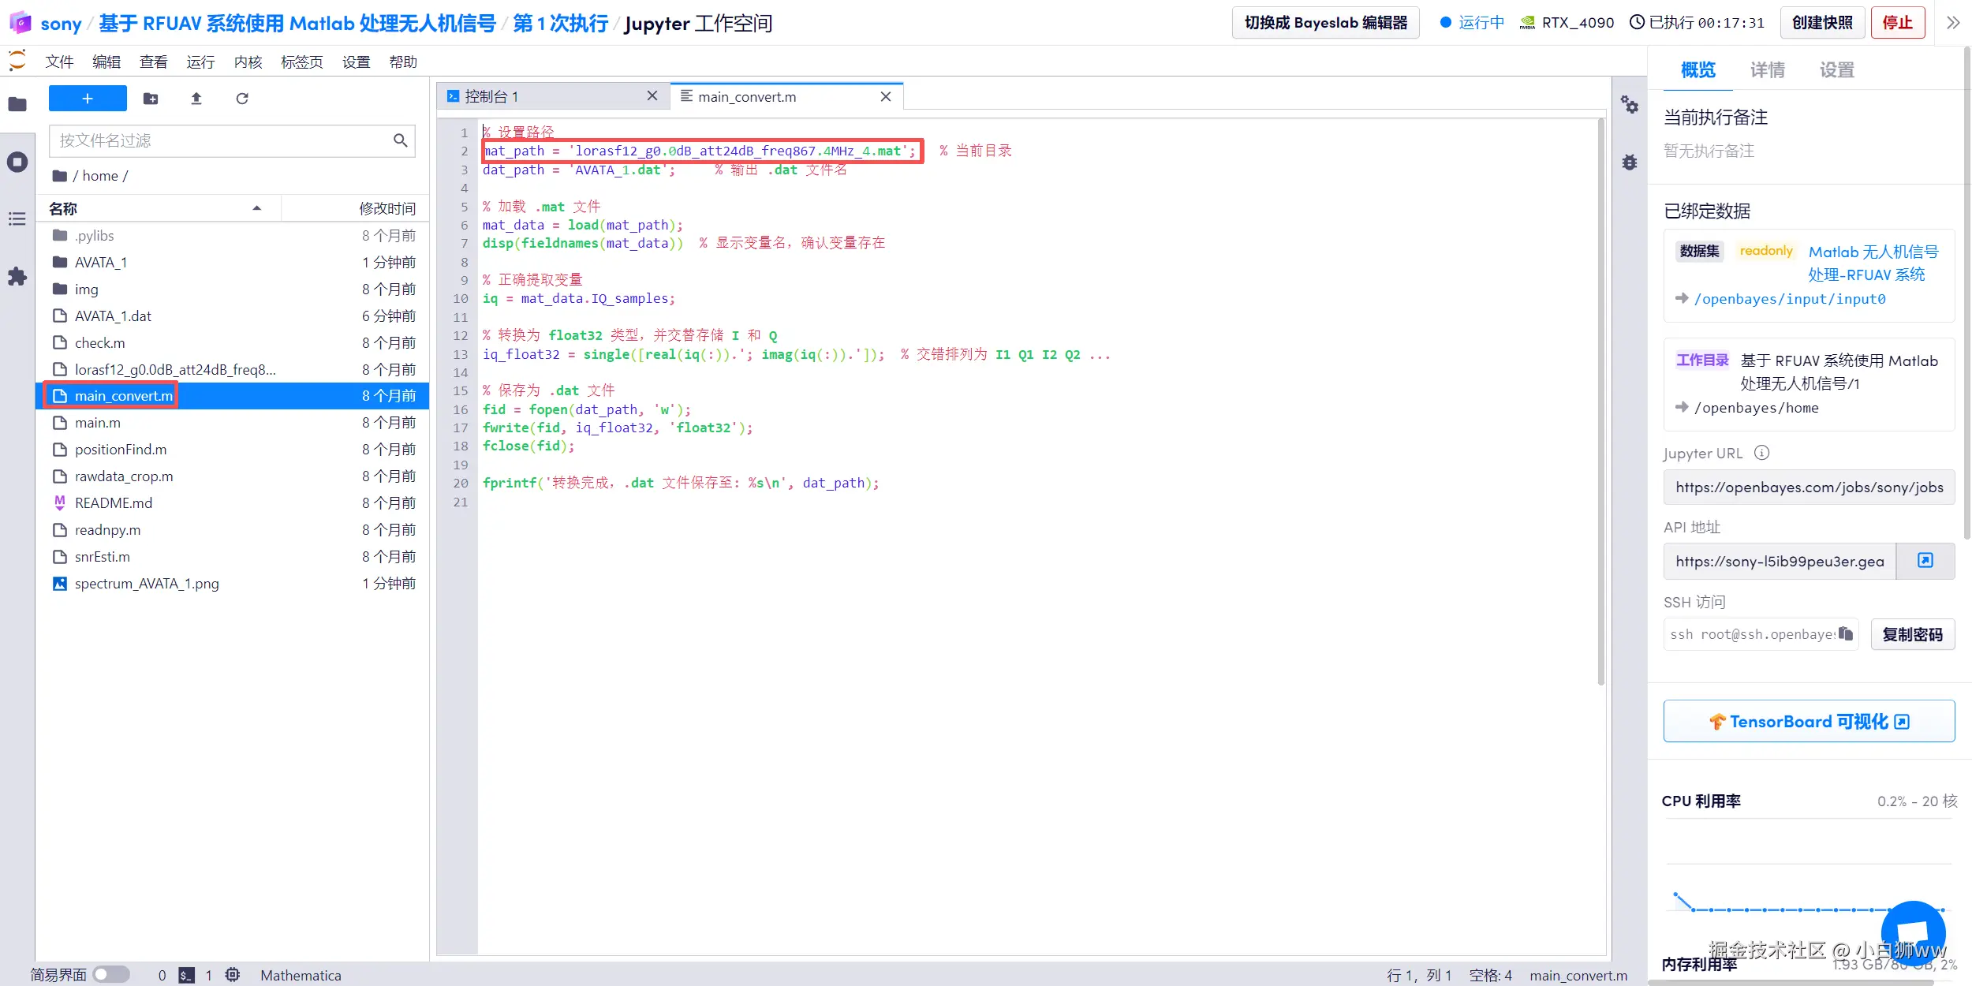Click the upload files icon
The width and height of the screenshot is (1972, 986).
coord(196,99)
